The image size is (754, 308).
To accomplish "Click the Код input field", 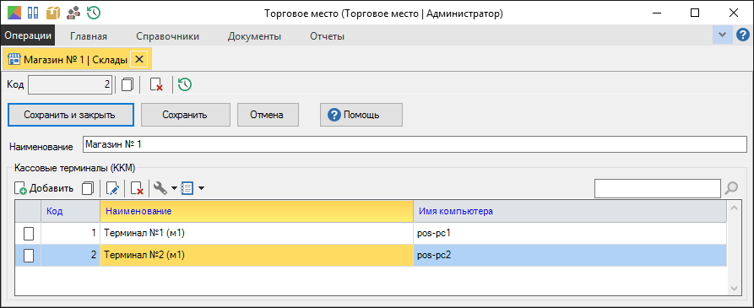I will 71,84.
